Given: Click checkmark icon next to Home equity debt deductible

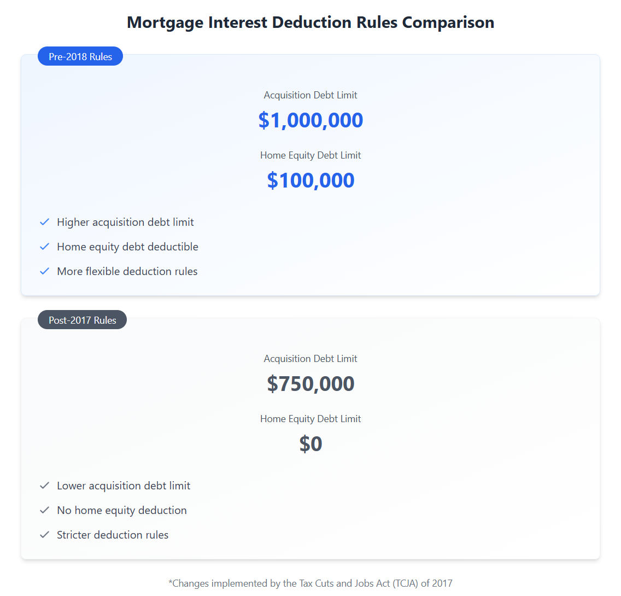Looking at the screenshot, I should [x=45, y=247].
